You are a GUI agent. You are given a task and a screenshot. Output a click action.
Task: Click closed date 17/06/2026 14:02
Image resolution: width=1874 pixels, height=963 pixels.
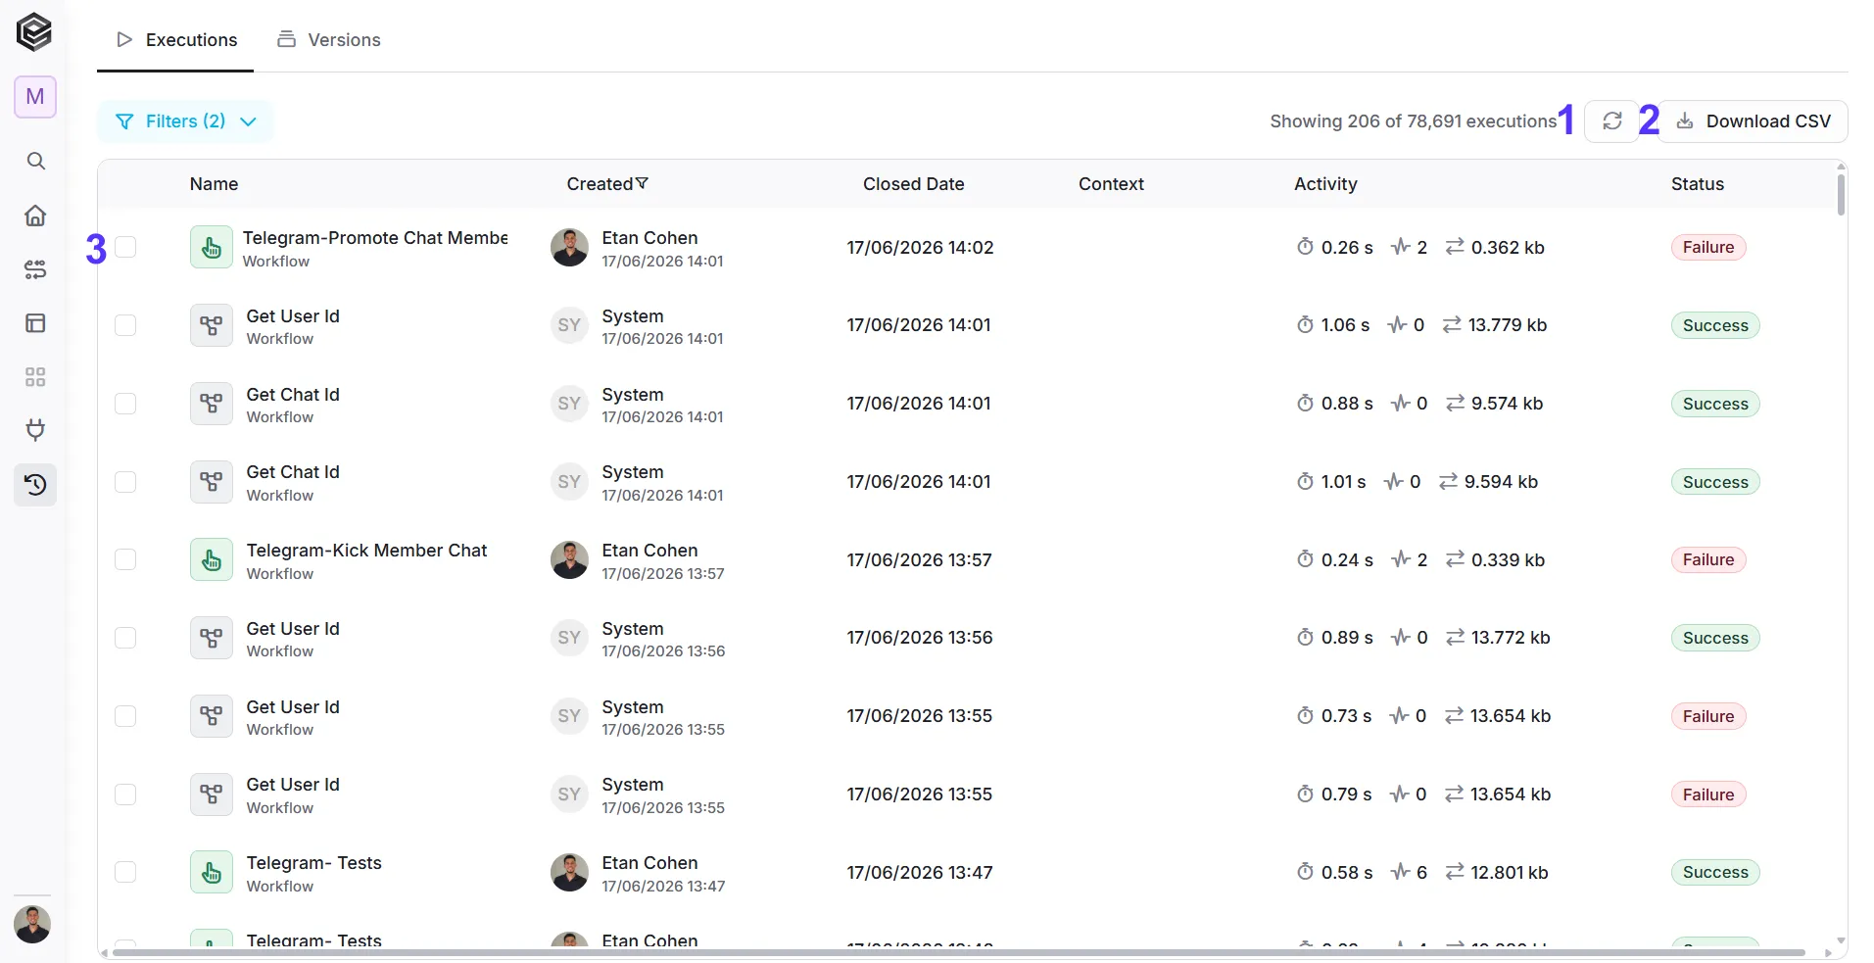pyautogui.click(x=920, y=248)
